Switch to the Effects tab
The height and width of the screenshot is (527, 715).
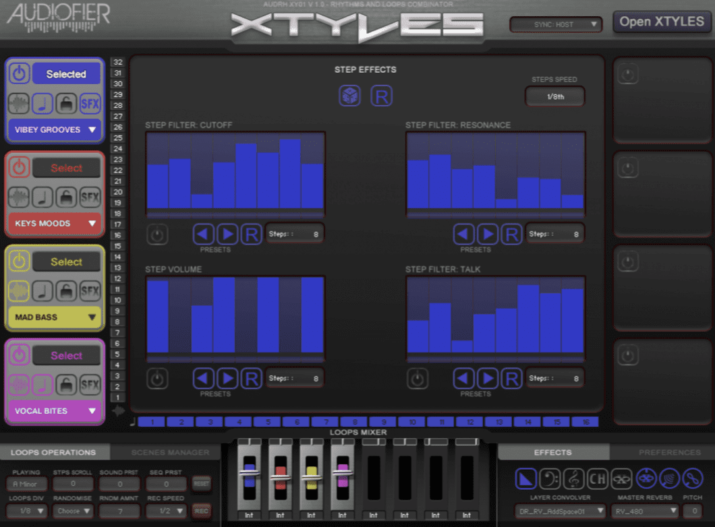coord(553,452)
